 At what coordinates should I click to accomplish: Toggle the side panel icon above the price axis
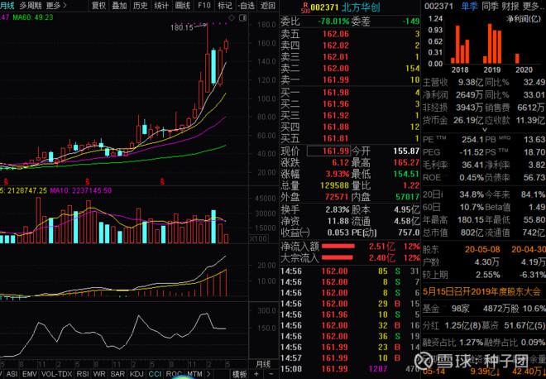tap(243, 17)
